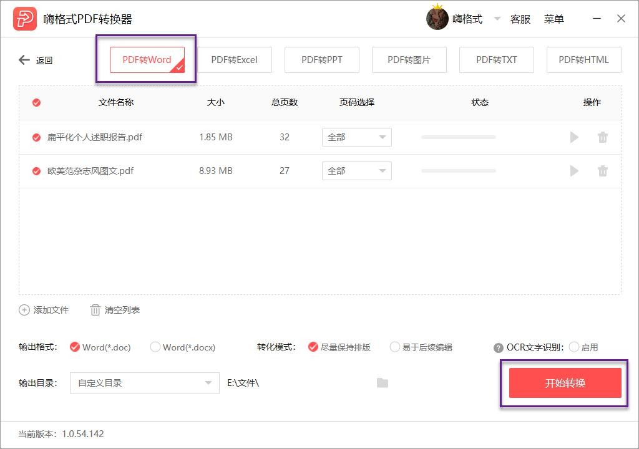Toggle the select-all checkbox in header
Image resolution: width=639 pixels, height=449 pixels.
click(x=36, y=102)
